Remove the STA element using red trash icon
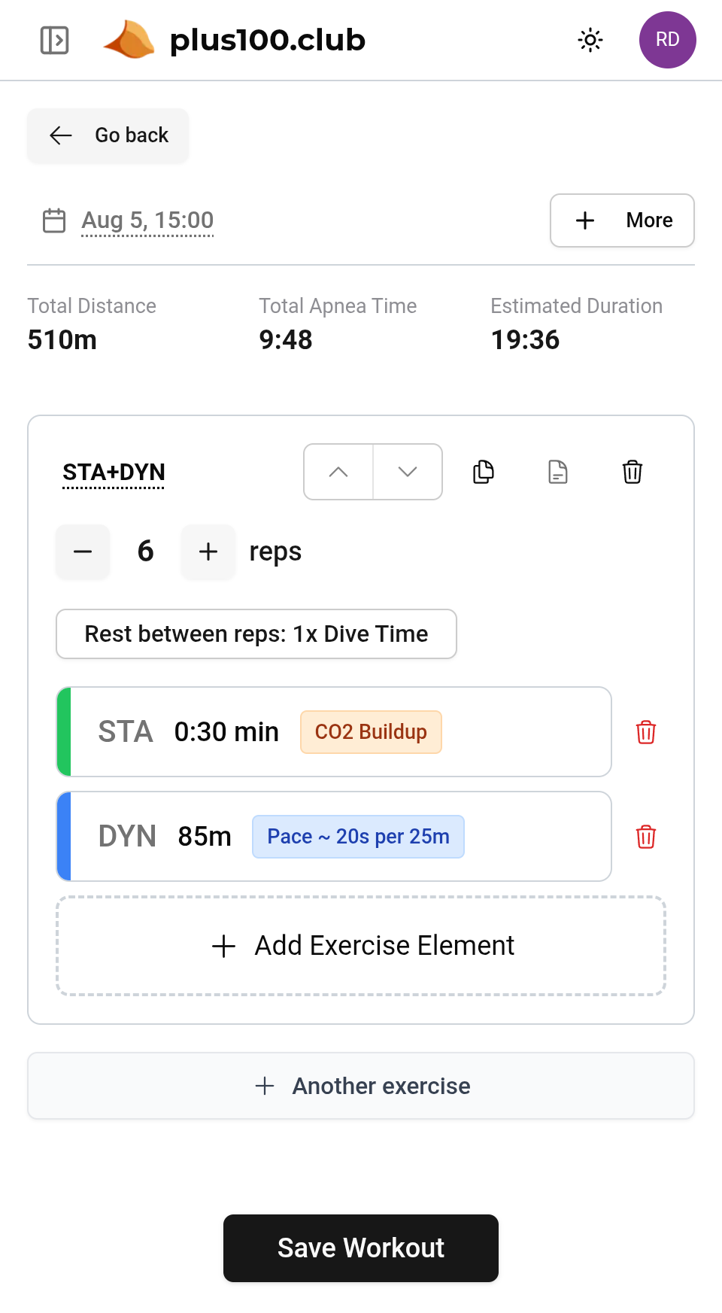The width and height of the screenshot is (722, 1313). click(x=645, y=731)
